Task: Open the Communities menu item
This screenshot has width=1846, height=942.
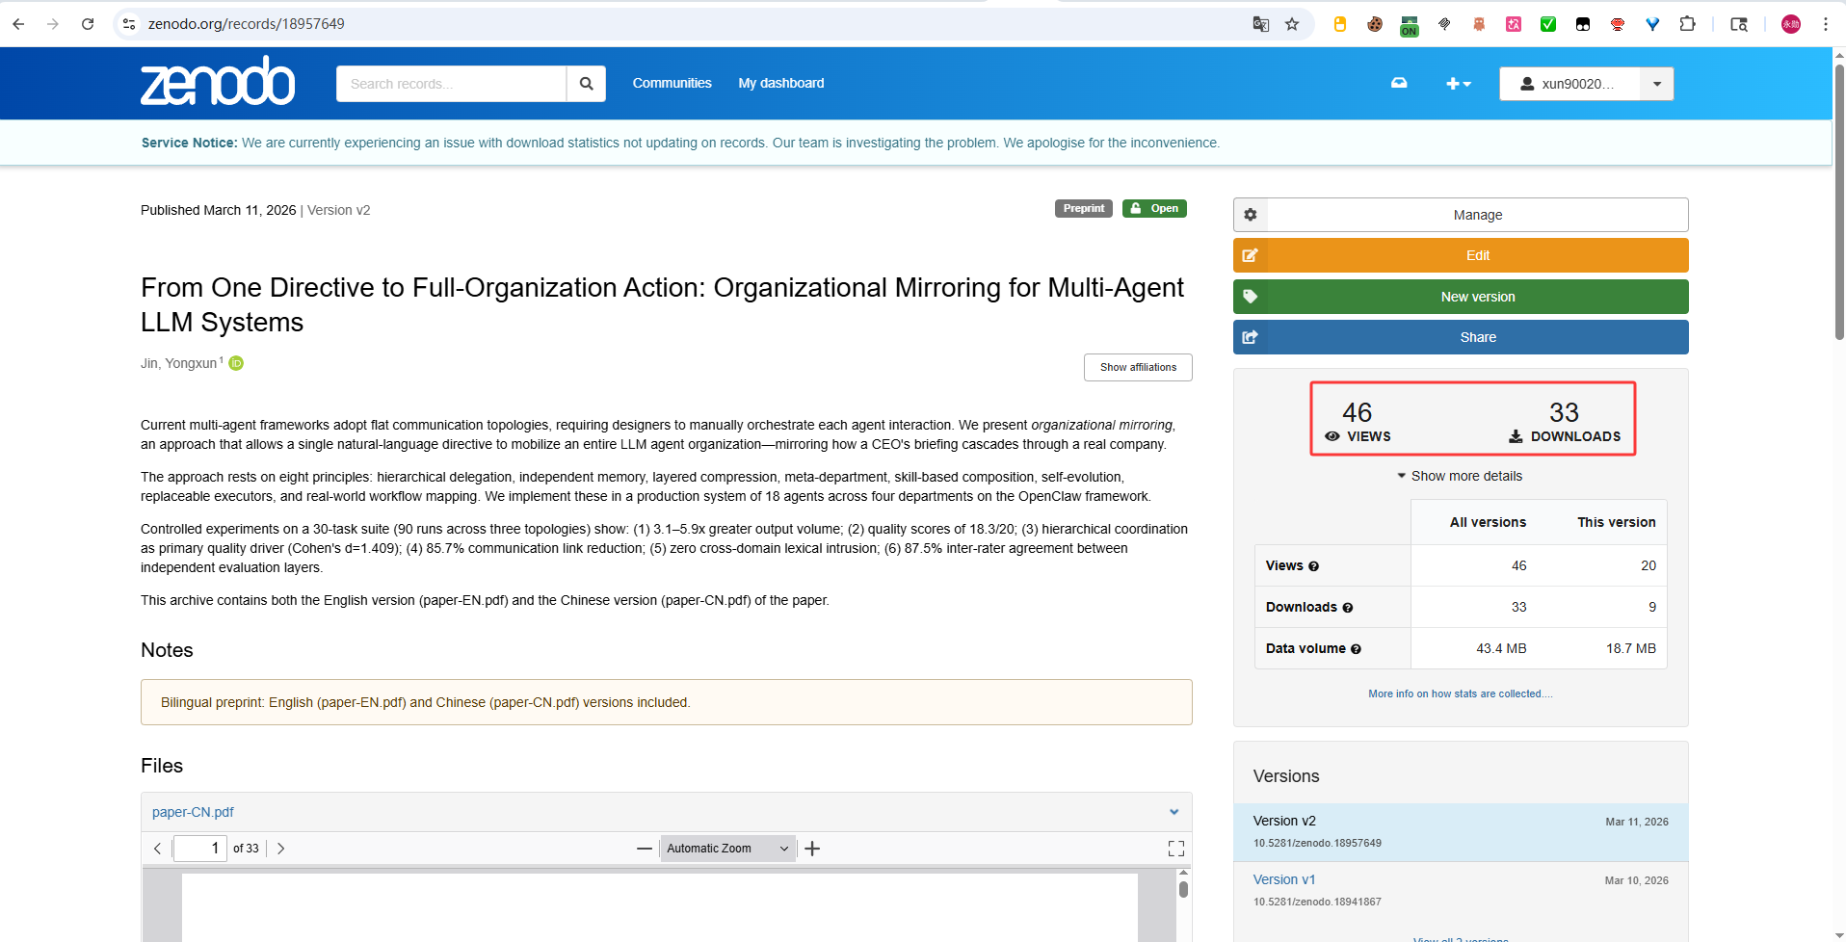Action: coord(672,83)
